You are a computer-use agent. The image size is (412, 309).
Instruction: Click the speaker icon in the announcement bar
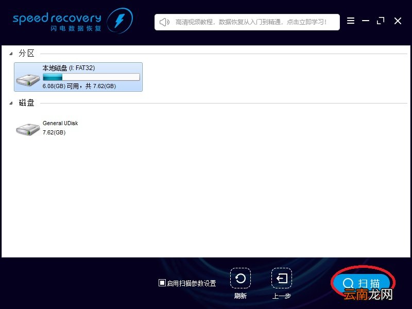tap(164, 22)
